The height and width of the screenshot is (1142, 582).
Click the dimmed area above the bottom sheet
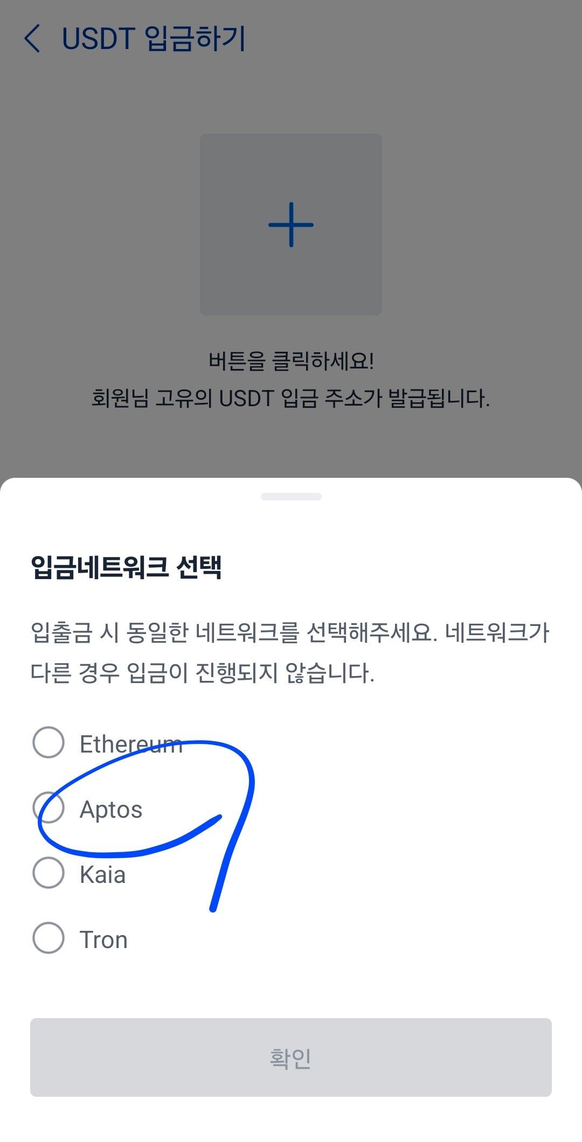[x=291, y=447]
